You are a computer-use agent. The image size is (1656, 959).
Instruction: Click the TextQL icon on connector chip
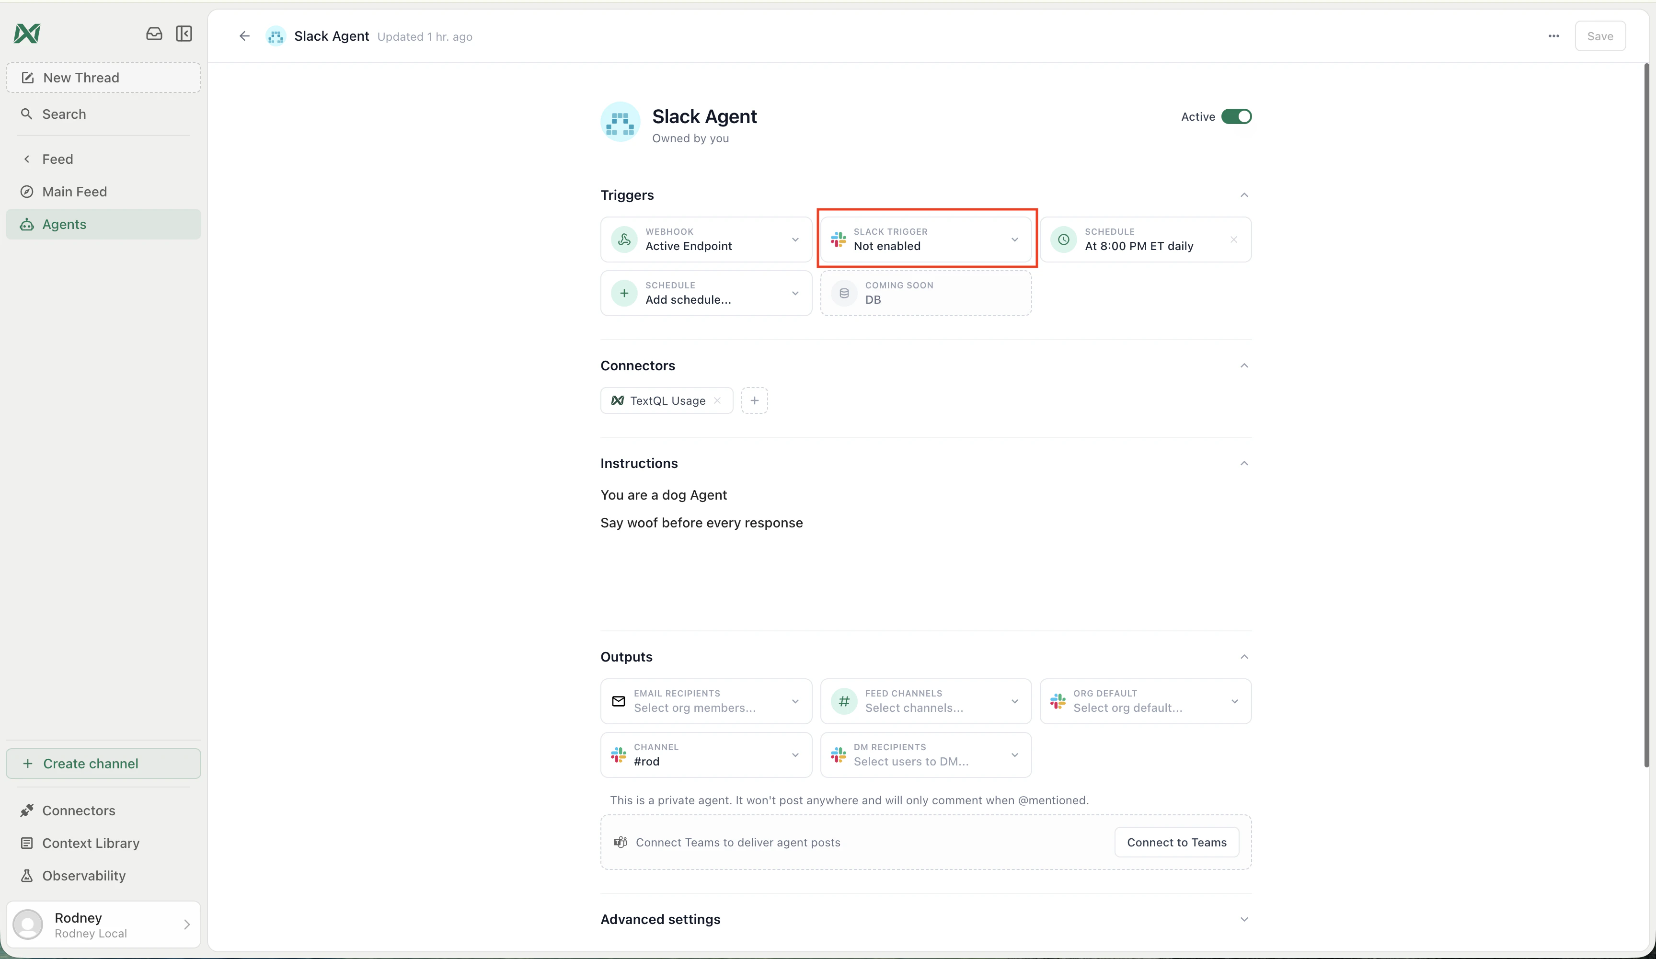point(618,400)
